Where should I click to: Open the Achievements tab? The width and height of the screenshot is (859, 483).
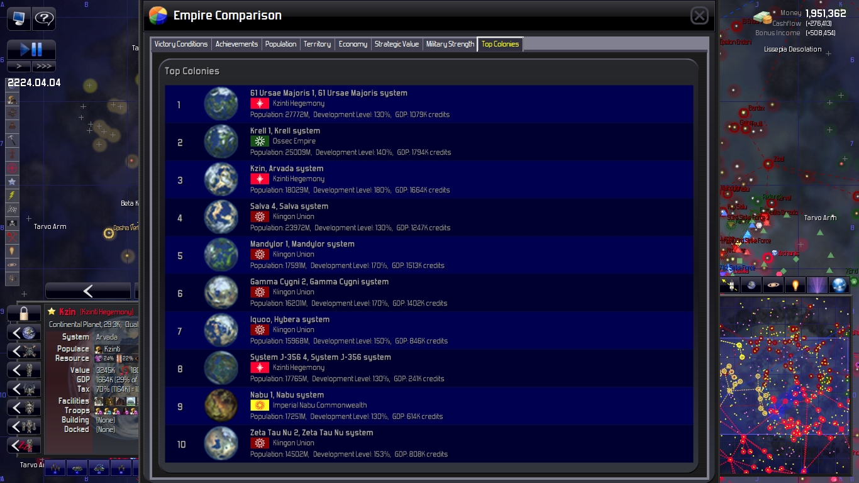pos(236,44)
